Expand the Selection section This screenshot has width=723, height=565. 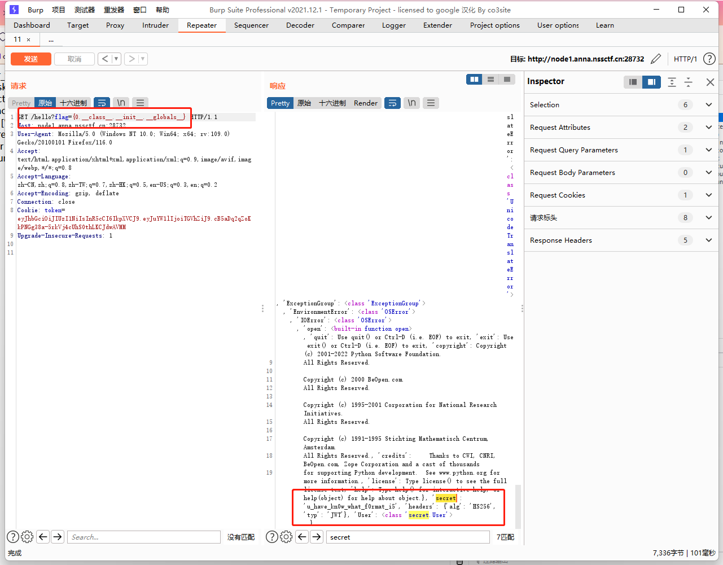click(622, 104)
